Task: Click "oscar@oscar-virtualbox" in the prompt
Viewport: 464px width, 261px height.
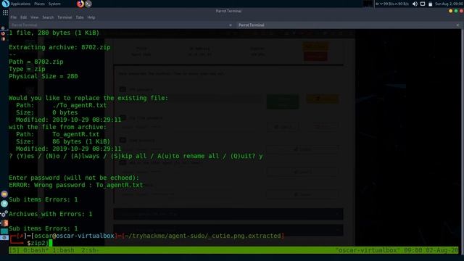Action: [x=74, y=236]
